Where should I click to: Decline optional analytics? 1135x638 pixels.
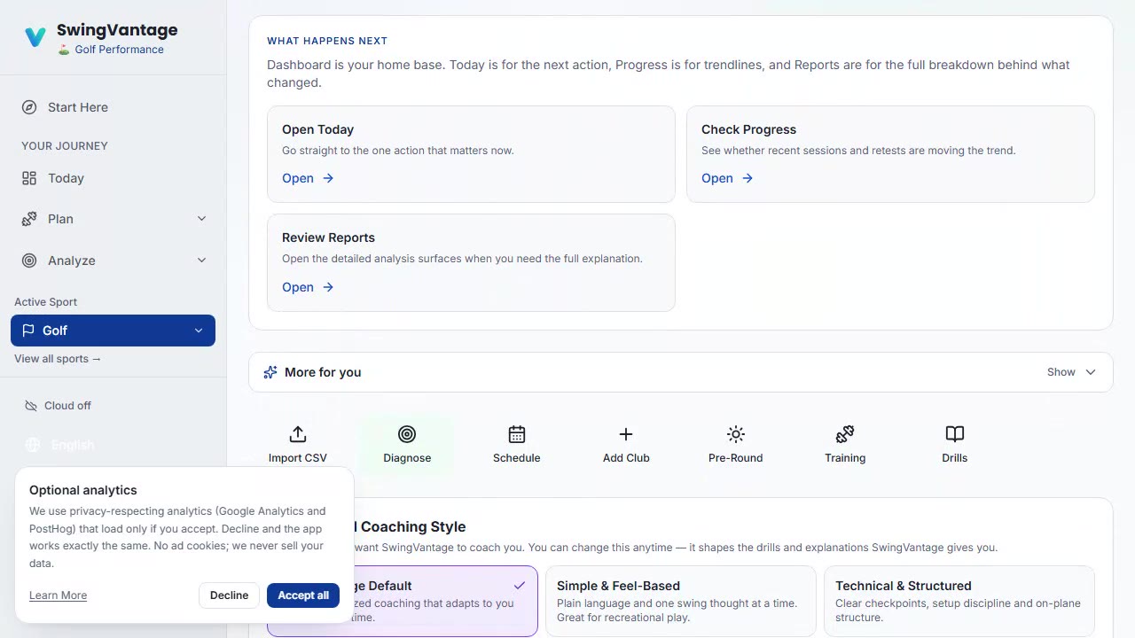click(229, 595)
